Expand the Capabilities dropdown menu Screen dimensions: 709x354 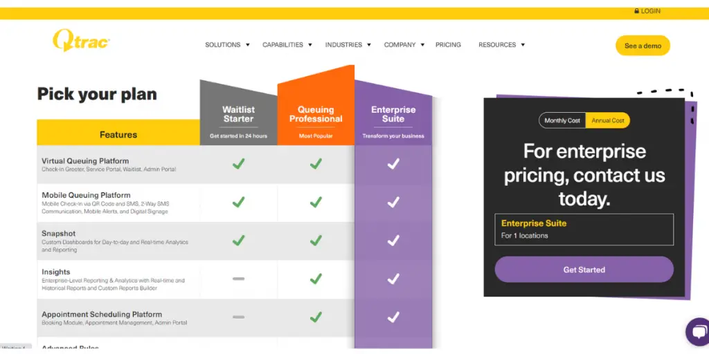pos(287,45)
